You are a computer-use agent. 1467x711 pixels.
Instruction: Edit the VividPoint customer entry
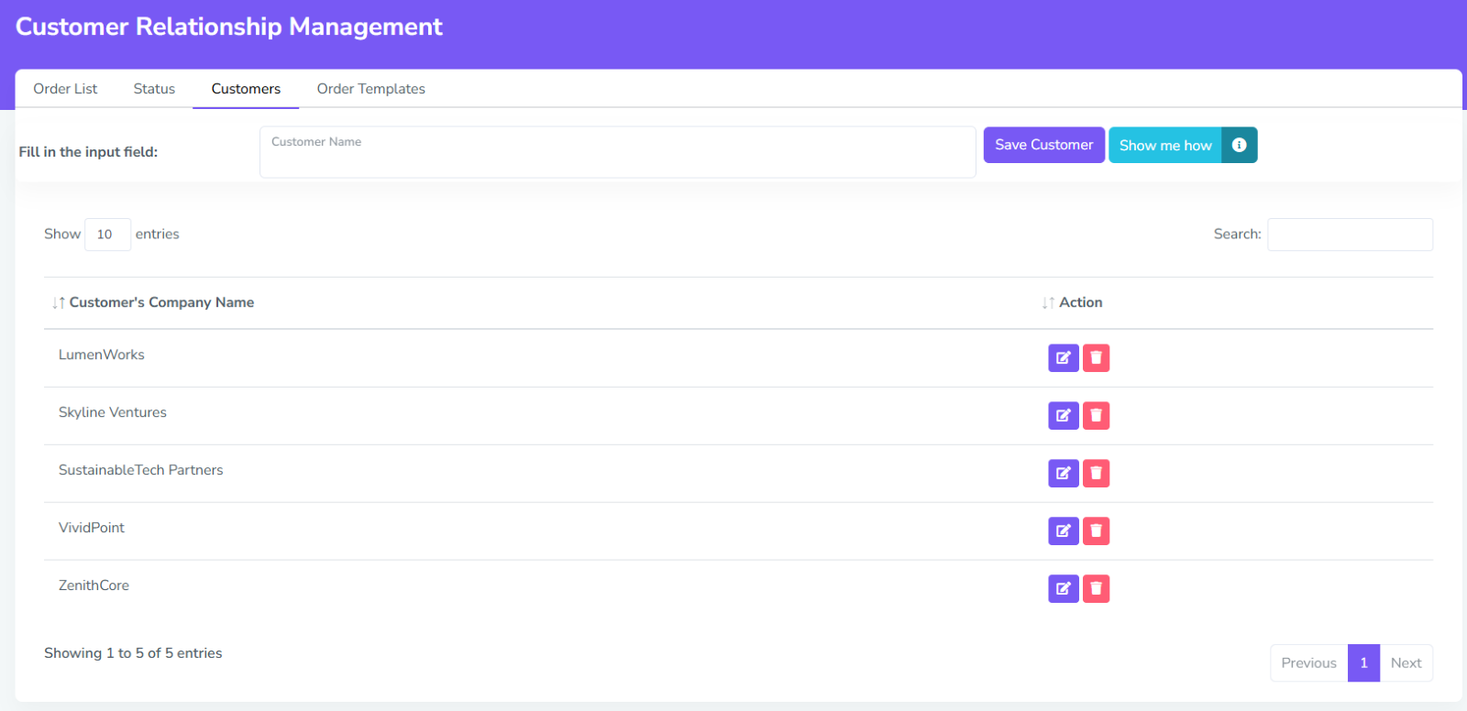tap(1063, 531)
